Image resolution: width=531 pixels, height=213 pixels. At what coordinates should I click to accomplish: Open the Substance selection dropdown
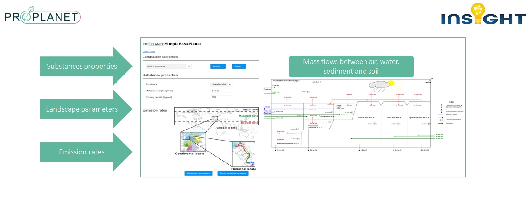click(221, 84)
